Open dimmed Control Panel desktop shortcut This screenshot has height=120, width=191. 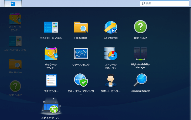point(15,41)
